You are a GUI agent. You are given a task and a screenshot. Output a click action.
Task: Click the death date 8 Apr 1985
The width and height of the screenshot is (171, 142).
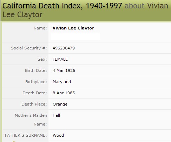click(x=64, y=93)
